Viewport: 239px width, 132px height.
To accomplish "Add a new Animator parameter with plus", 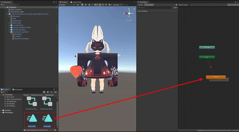I will pos(175,8).
